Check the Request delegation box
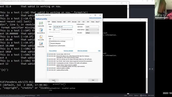 [x=50, y=43]
